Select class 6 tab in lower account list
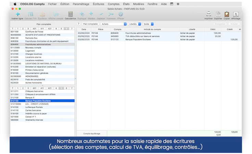The image size is (252, 154). [66, 88]
